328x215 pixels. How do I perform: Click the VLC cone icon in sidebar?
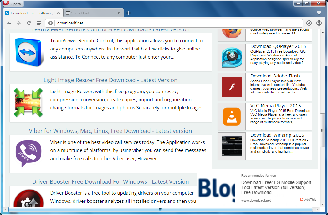(x=232, y=117)
